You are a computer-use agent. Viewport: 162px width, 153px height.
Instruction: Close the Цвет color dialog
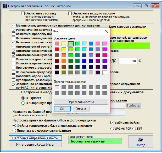[106, 32]
